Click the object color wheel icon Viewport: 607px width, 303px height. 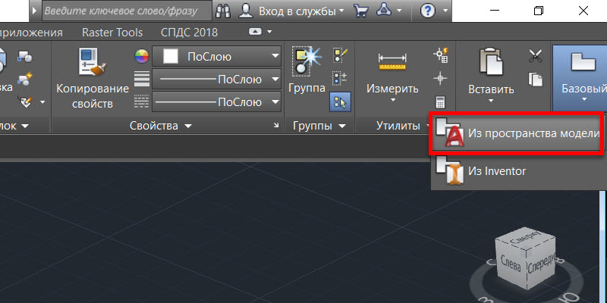tap(142, 57)
